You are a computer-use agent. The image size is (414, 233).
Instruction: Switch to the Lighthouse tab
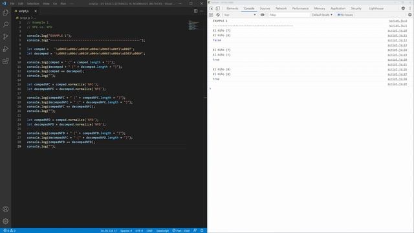pyautogui.click(x=376, y=8)
